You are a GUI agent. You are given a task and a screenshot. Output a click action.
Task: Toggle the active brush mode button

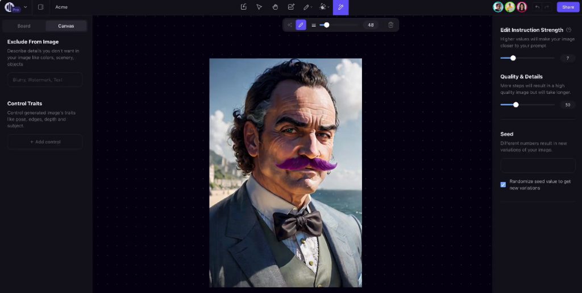click(301, 25)
